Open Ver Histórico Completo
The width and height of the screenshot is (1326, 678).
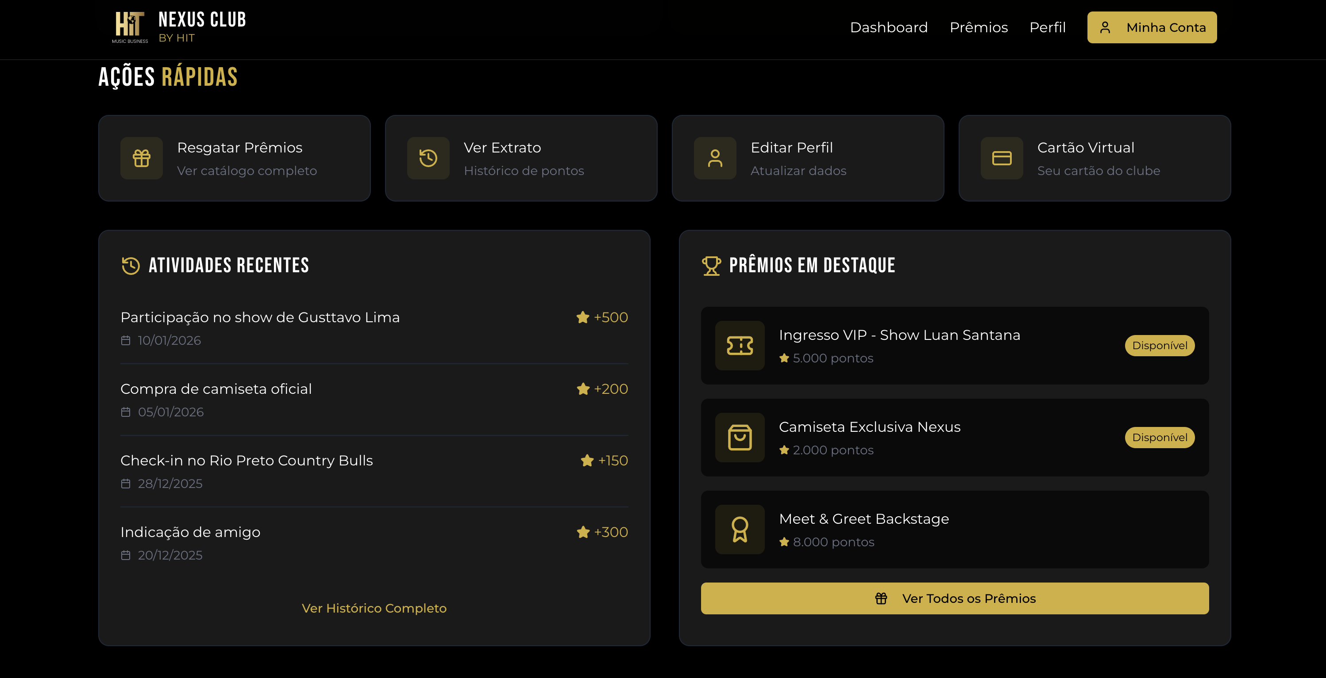pos(374,608)
